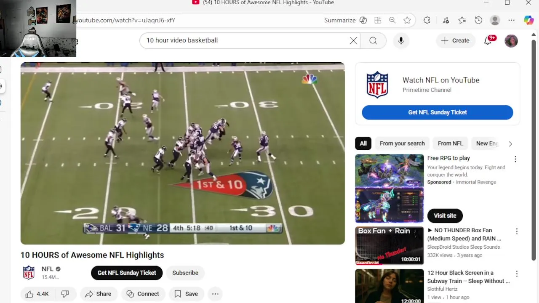Viewport: 539px width, 303px height.
Task: Open more actions ellipsis below video
Action: (215, 294)
